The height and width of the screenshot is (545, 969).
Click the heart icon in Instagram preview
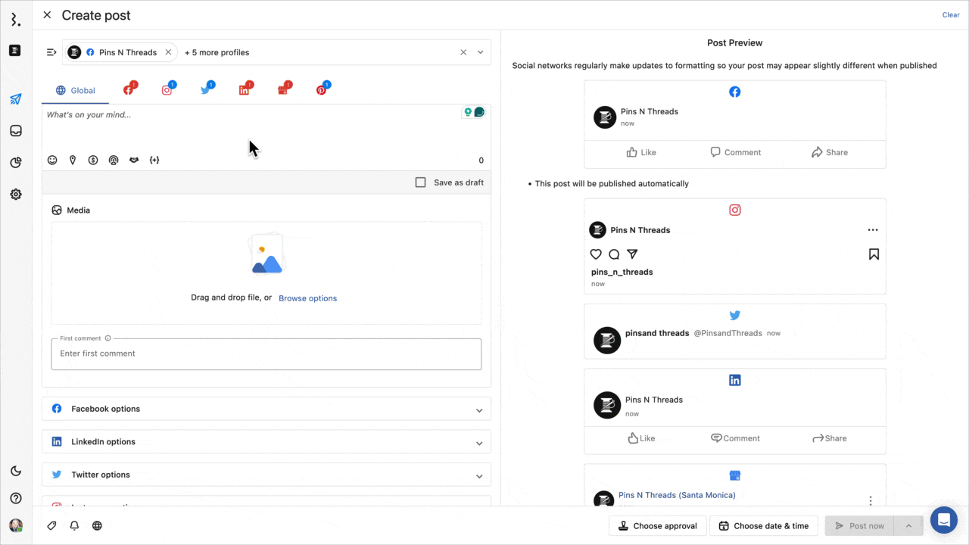[x=596, y=254]
